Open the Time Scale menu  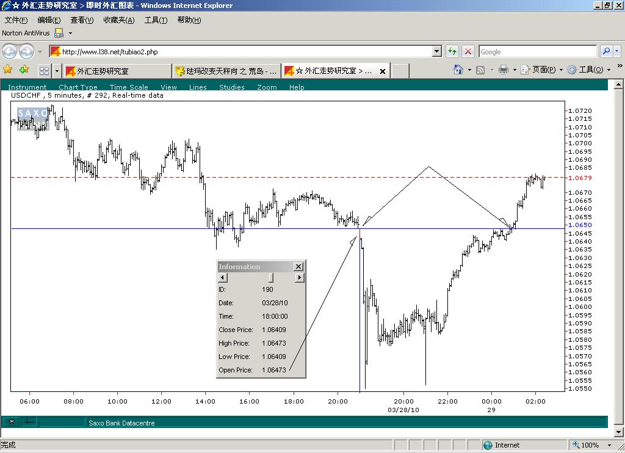click(129, 87)
